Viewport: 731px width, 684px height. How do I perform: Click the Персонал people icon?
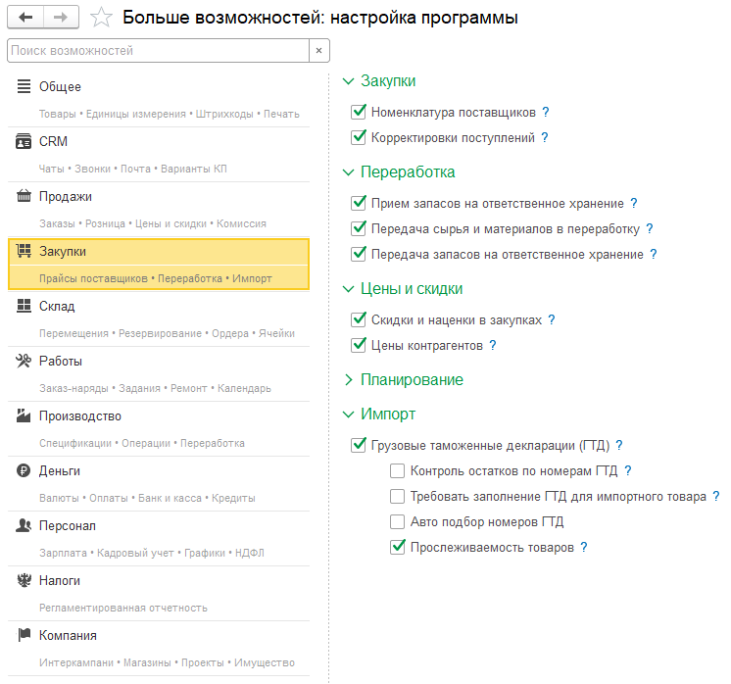tap(24, 525)
